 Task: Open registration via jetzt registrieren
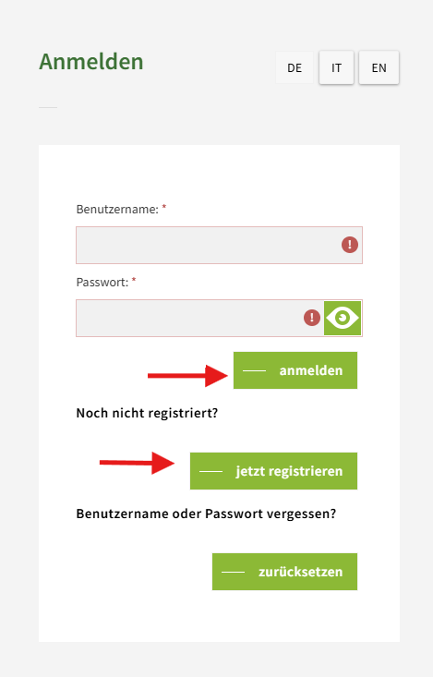(x=273, y=471)
